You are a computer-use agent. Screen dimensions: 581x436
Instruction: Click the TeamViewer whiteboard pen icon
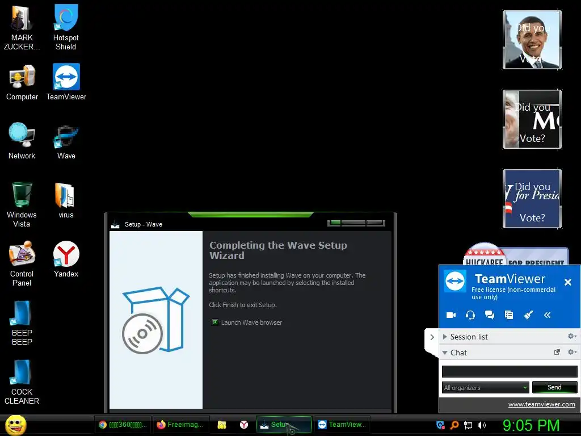click(528, 315)
